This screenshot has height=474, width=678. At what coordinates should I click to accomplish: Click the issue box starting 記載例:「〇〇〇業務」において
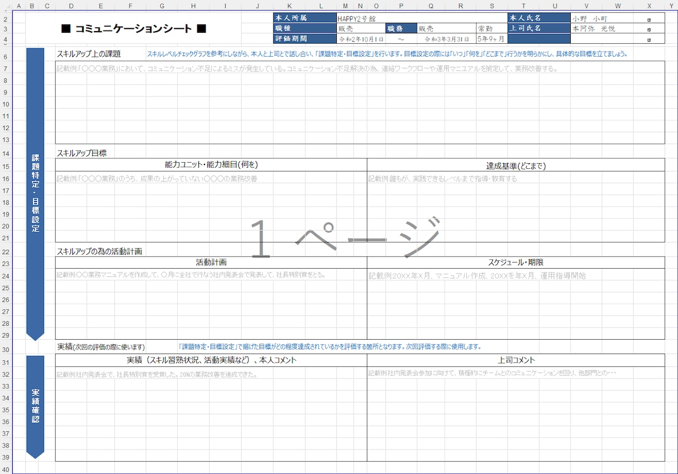point(360,103)
